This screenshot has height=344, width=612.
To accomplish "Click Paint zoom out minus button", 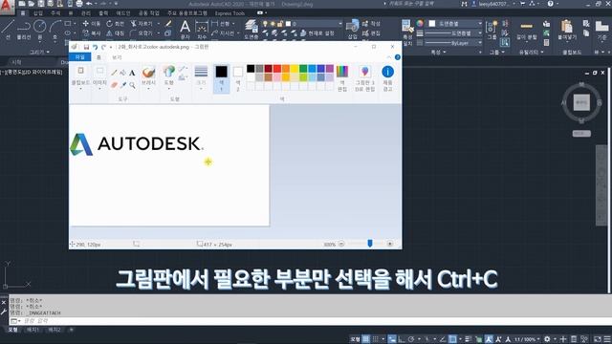I will (341, 245).
